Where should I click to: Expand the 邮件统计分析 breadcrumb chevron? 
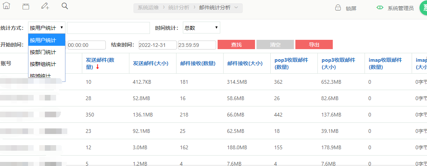click(x=236, y=8)
